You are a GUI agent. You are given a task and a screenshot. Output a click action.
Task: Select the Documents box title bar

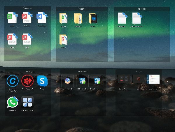coord(27,8)
